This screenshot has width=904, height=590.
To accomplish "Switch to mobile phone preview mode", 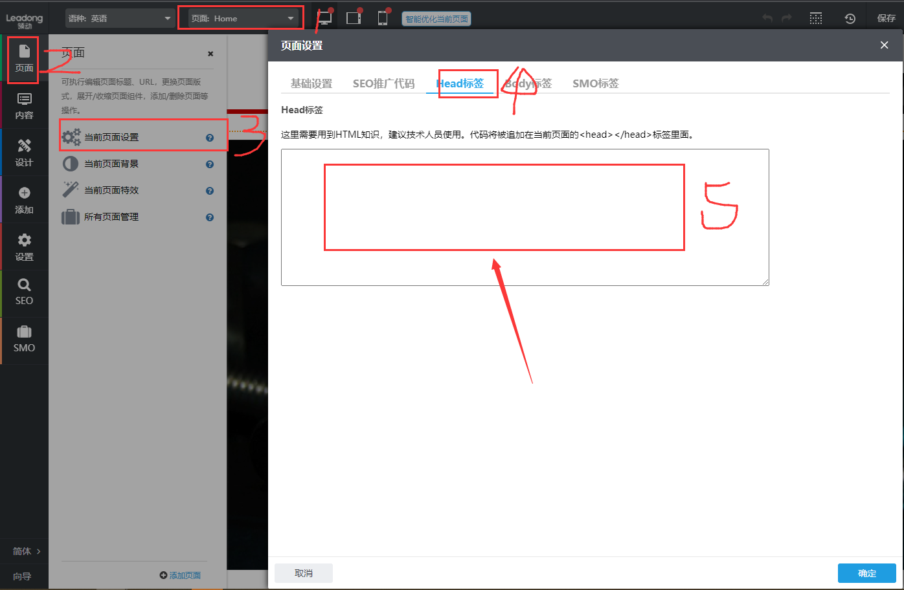I will (382, 17).
